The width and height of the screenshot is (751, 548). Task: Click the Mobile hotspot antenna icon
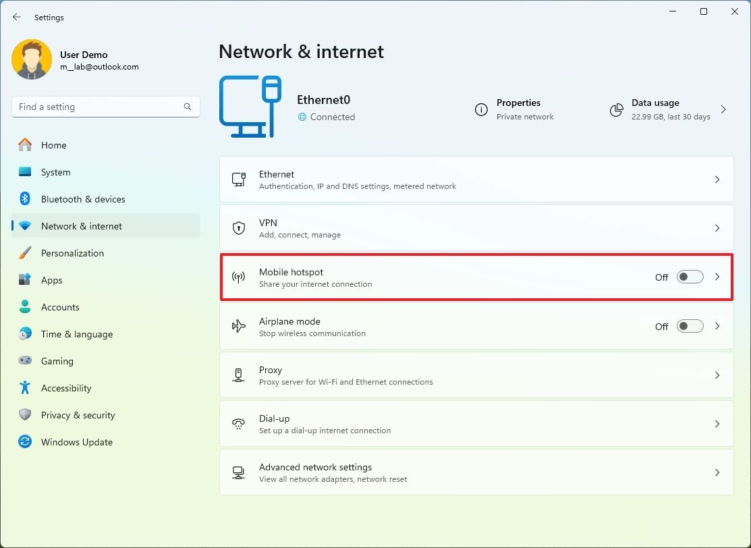[x=238, y=277]
